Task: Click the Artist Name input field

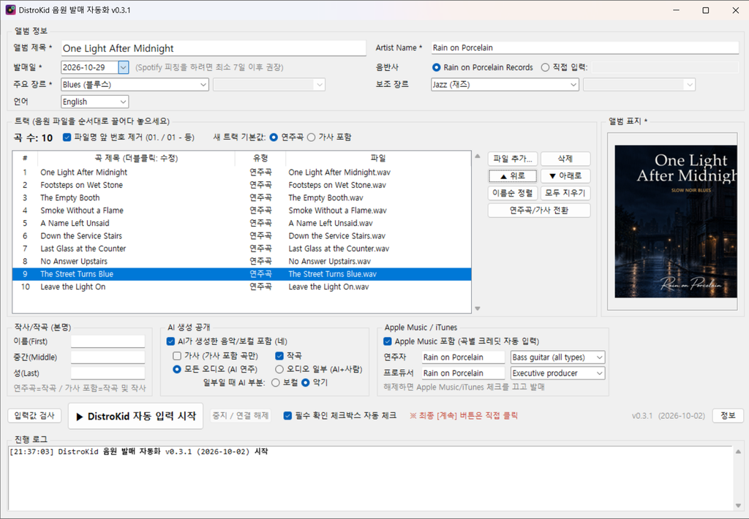Action: (584, 48)
